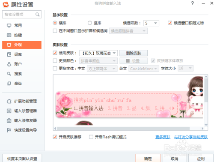
Task: Open 更多皮肤 link
Action: [x=163, y=137]
